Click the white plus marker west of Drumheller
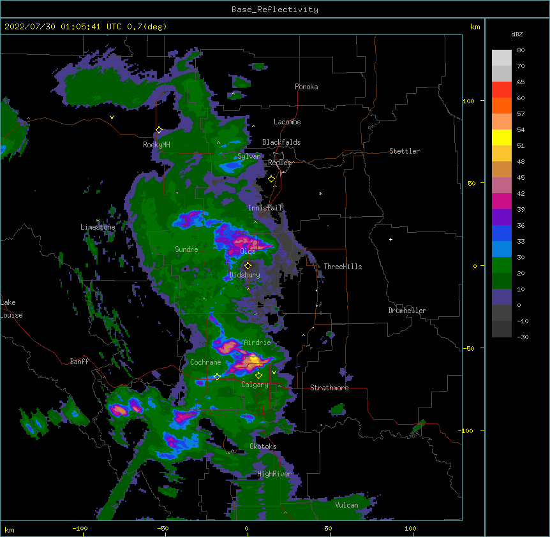Screen dimensions: 550x537 [390, 239]
